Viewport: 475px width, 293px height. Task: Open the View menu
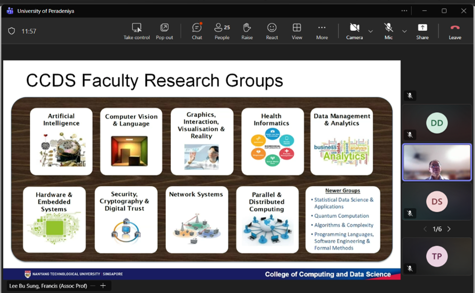coord(297,31)
